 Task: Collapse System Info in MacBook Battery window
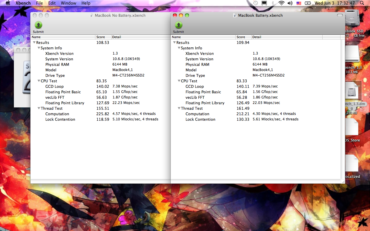tap(179, 48)
